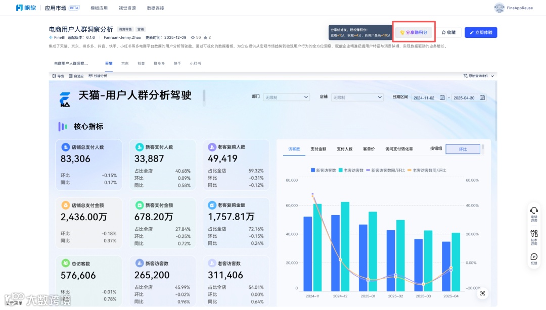Switch to the 京东 tab
The image size is (546, 310).
point(125,63)
